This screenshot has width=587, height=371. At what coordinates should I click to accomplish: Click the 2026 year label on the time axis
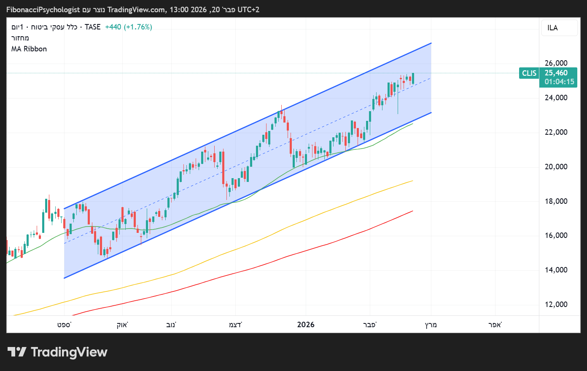click(x=306, y=325)
